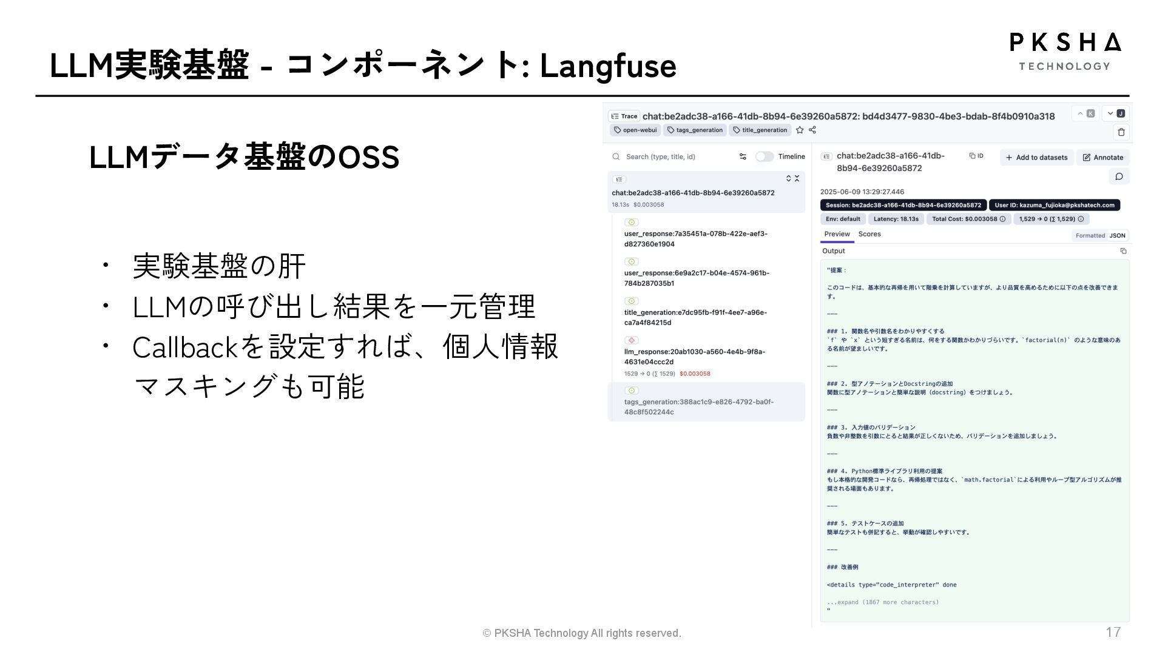Copy the trace ID with ID button

click(x=976, y=156)
